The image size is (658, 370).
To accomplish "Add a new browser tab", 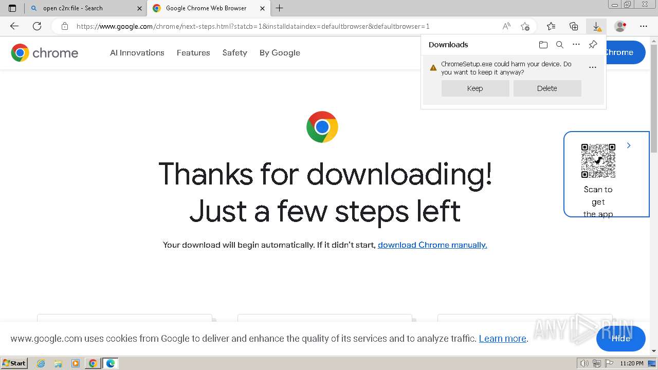I will click(280, 8).
